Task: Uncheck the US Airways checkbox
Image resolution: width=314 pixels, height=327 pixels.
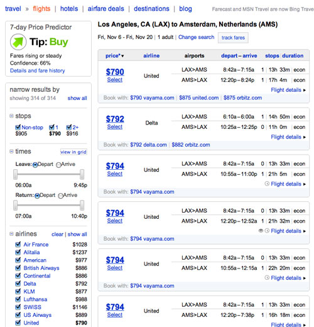Action: tap(18, 314)
